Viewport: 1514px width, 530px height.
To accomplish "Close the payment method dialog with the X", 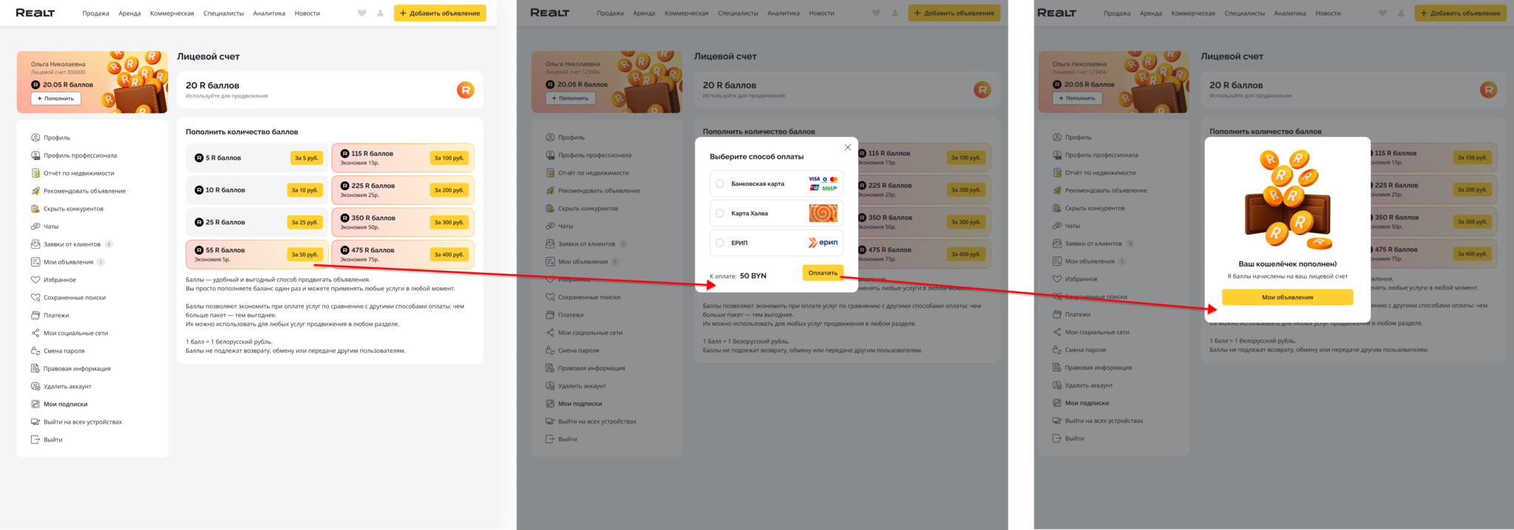I will (x=848, y=148).
